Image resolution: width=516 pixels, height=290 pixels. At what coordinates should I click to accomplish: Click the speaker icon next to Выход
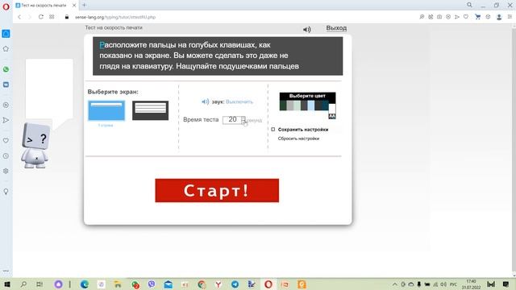pos(306,30)
